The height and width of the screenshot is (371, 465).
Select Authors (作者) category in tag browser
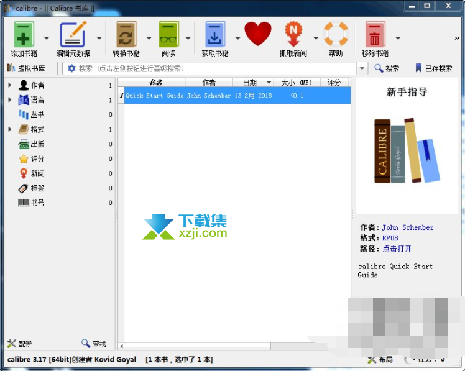tap(31, 85)
